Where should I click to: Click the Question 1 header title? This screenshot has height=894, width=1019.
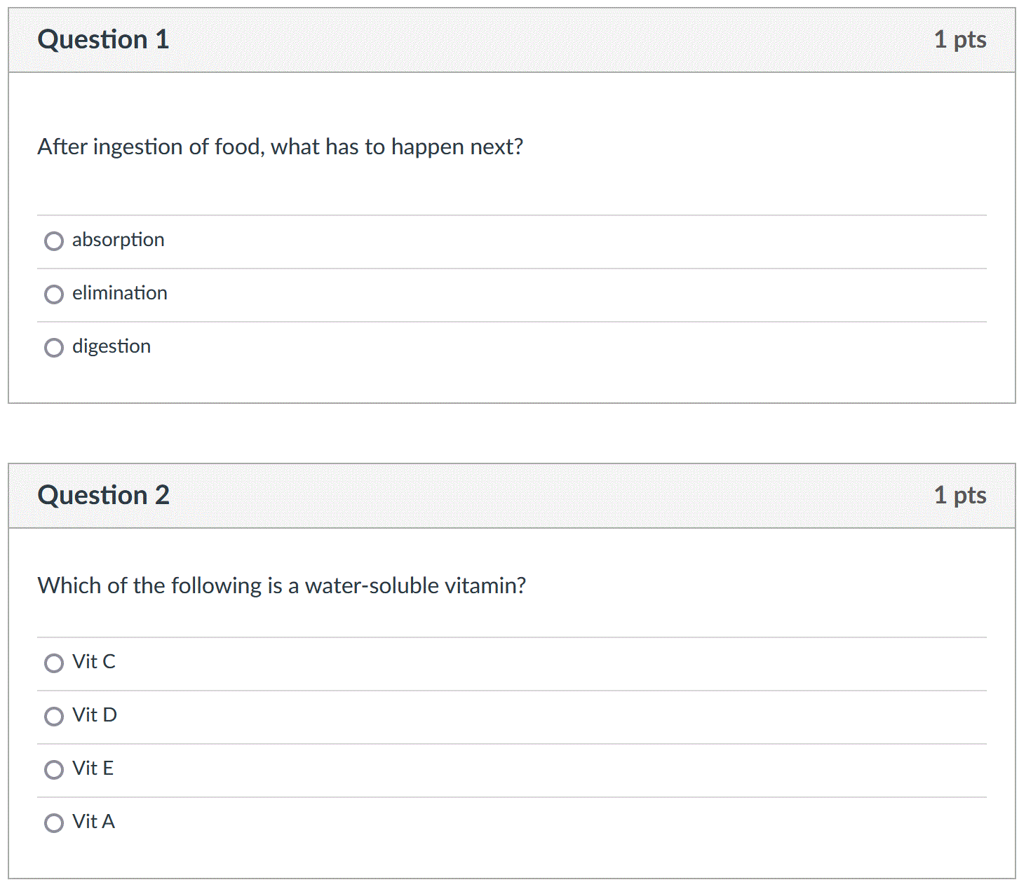[104, 40]
